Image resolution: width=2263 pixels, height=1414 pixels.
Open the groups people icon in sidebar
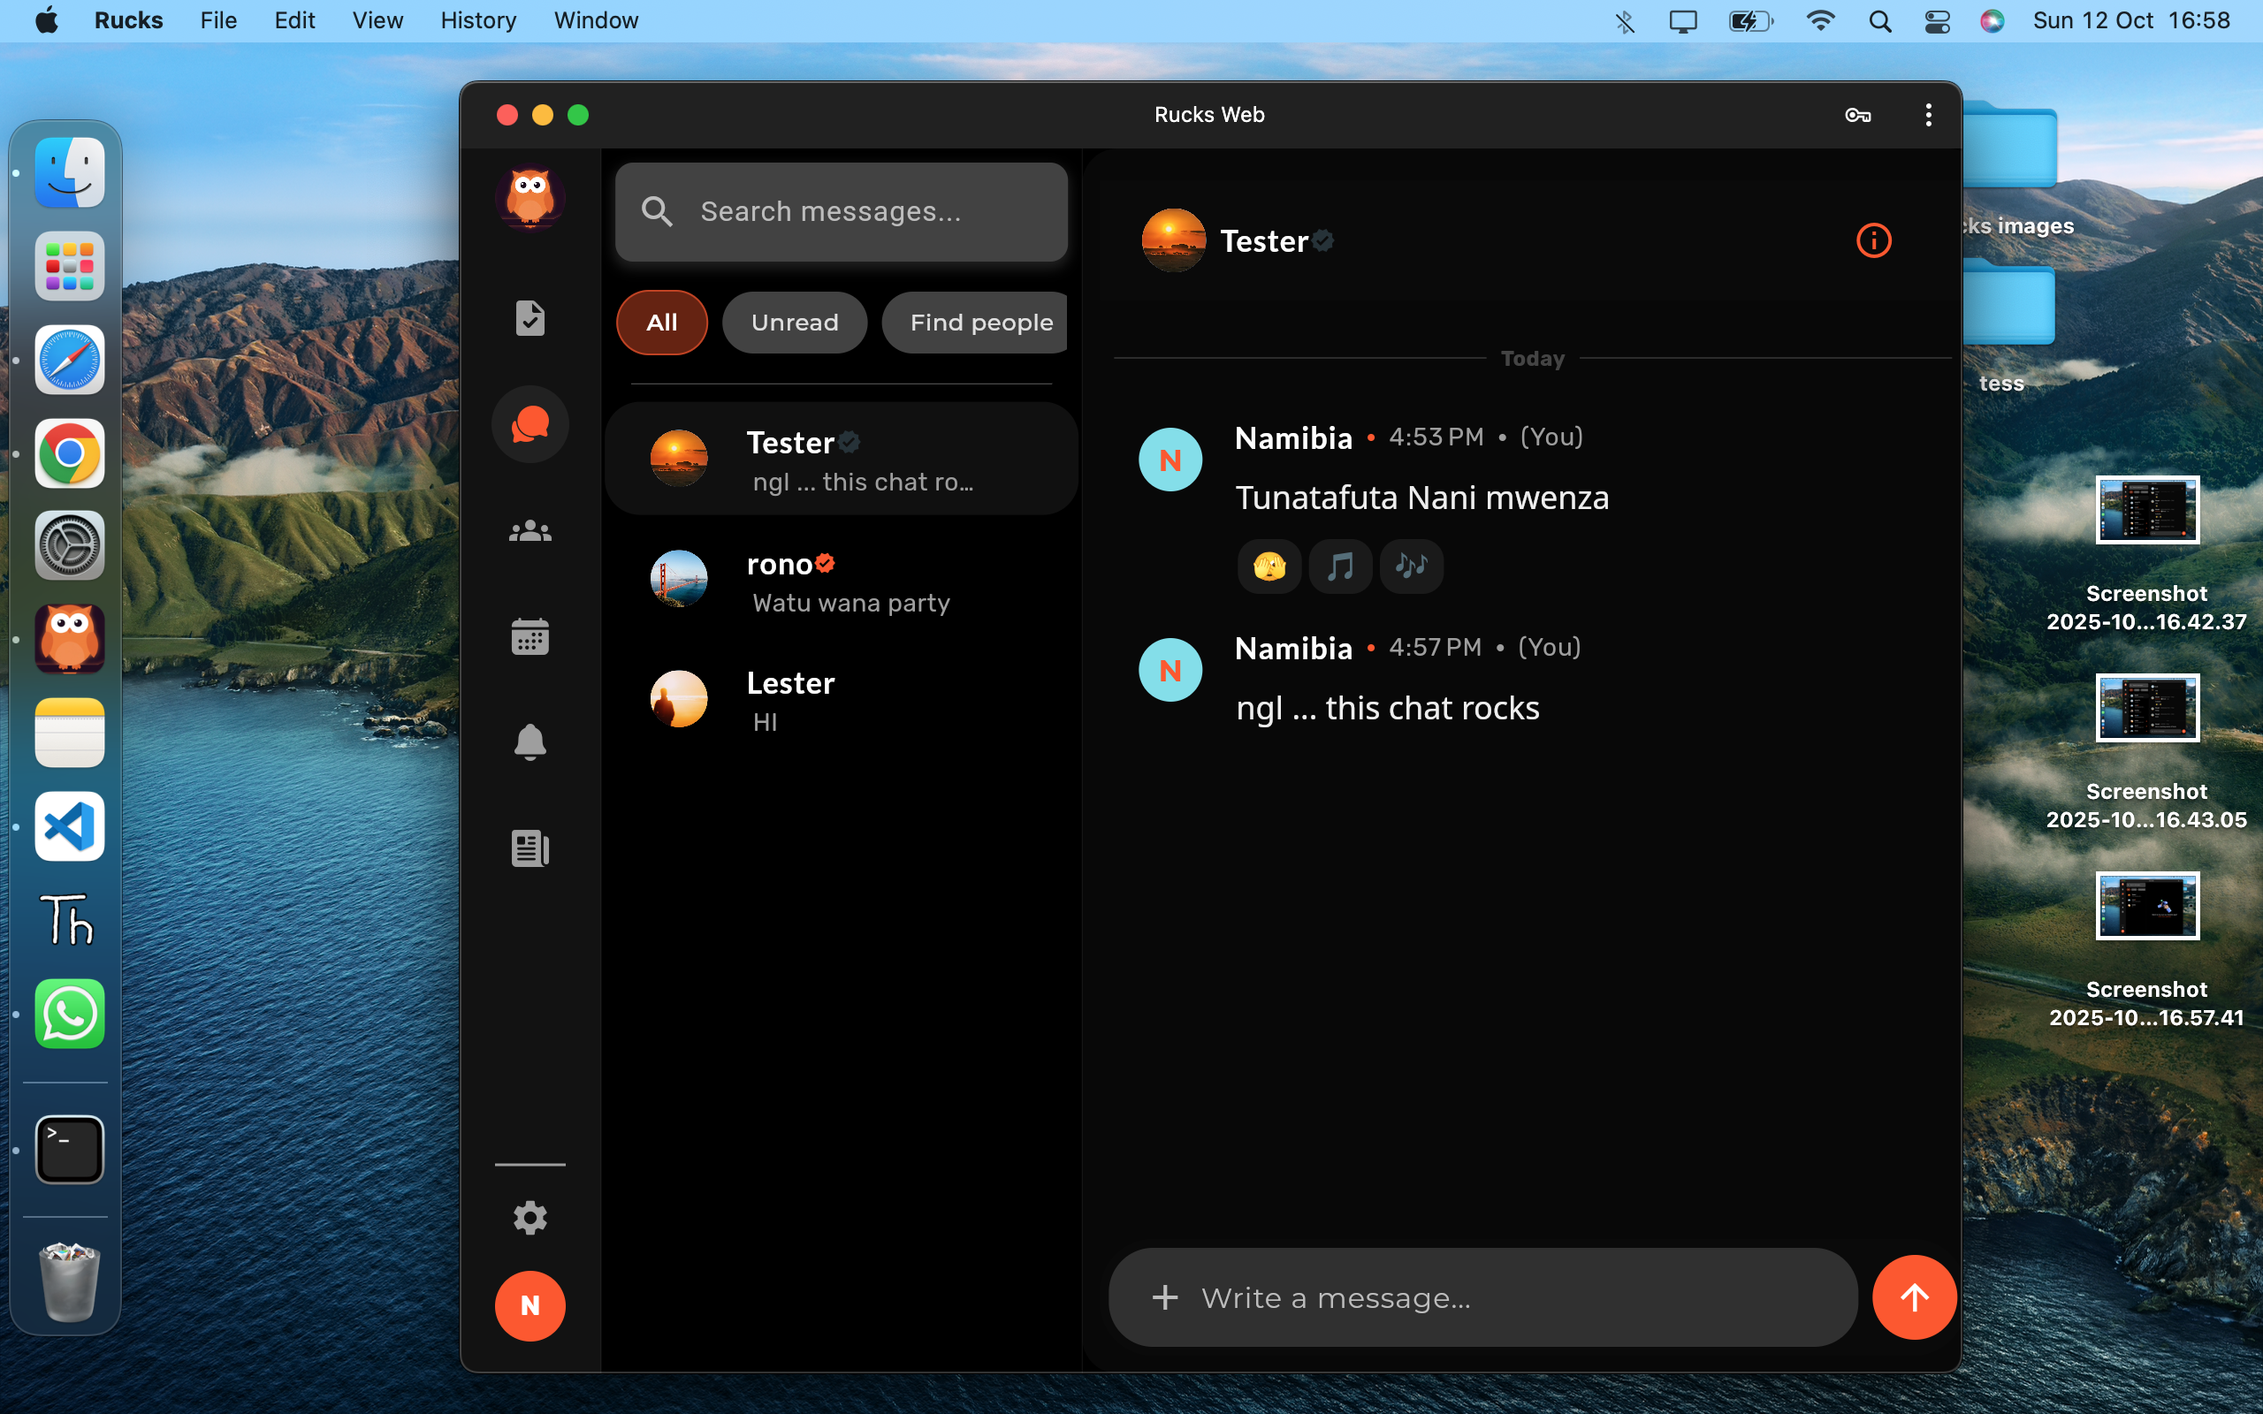click(530, 531)
